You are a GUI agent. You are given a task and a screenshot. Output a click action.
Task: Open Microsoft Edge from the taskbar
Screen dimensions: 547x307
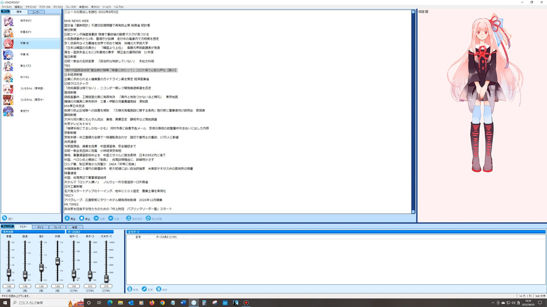click(x=110, y=303)
